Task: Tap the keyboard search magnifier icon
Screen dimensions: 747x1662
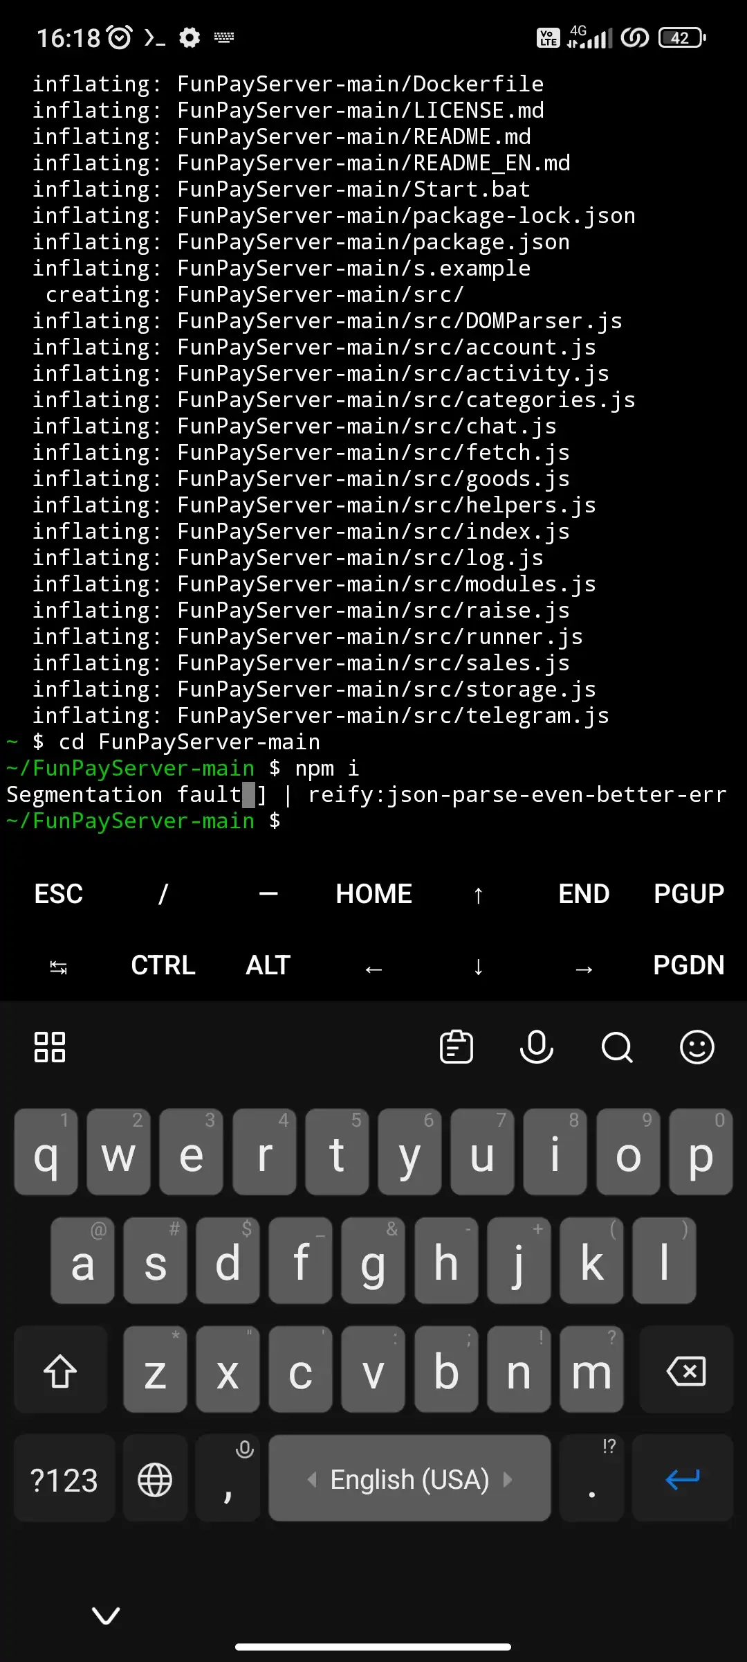Action: [x=617, y=1046]
